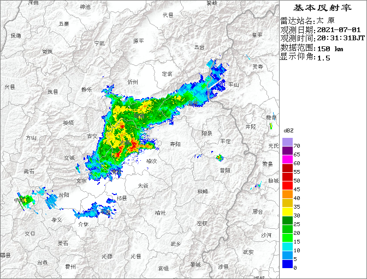Click the 五台 county label
Image resolution: width=367 pixels, height=279 pixels.
tap(198, 47)
